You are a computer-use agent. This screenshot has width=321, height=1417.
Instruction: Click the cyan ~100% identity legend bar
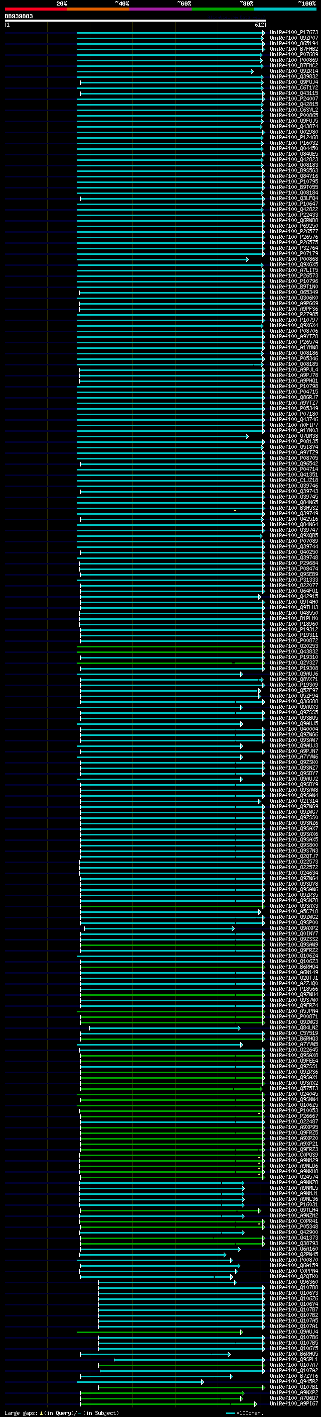[x=285, y=9]
